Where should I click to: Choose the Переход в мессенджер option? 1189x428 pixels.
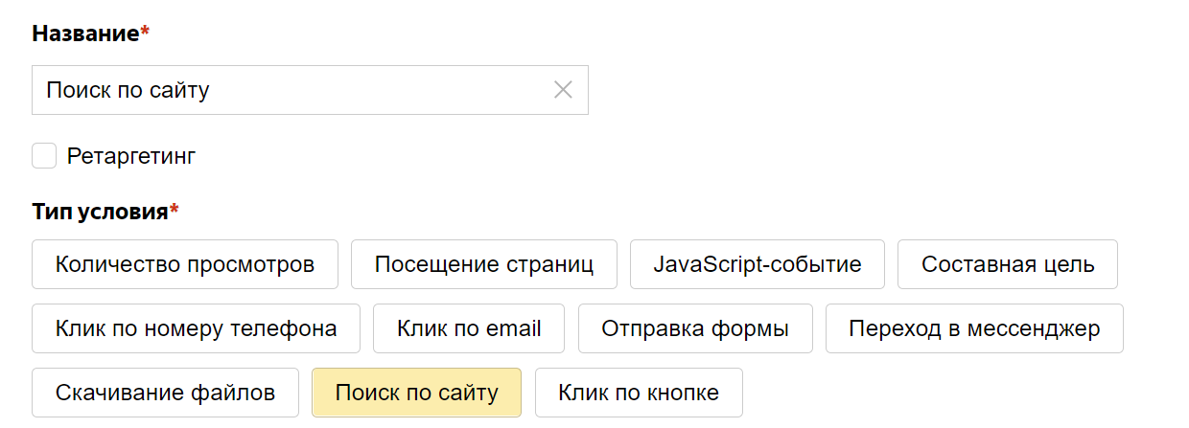coord(974,329)
